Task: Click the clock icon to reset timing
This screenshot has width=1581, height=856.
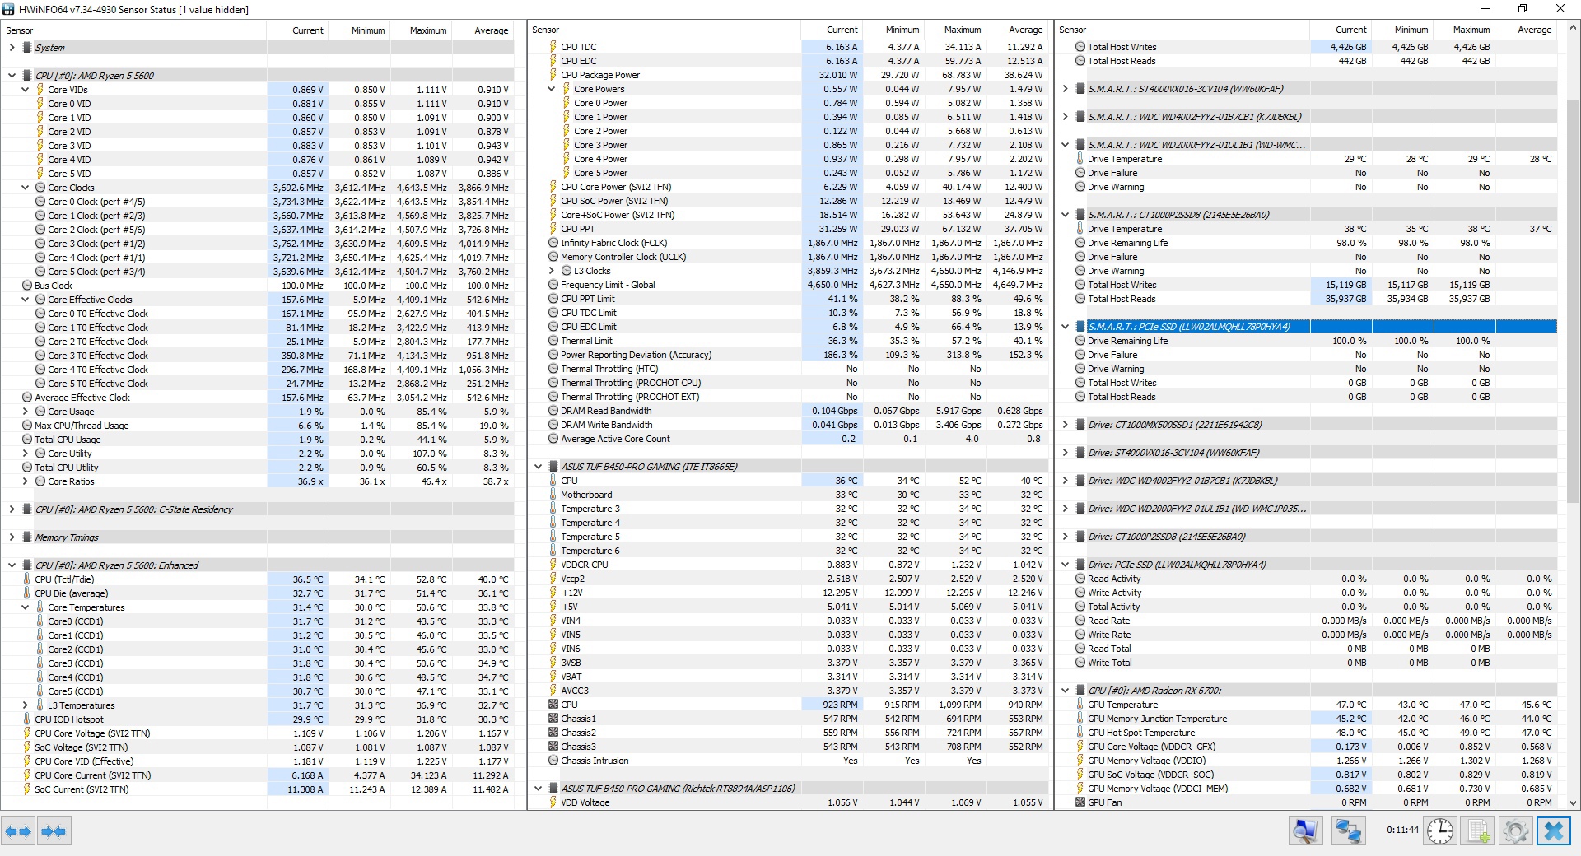Action: pyautogui.click(x=1440, y=831)
